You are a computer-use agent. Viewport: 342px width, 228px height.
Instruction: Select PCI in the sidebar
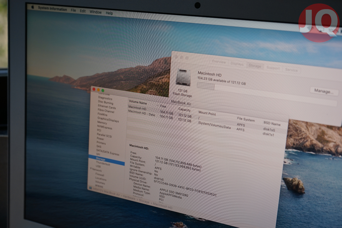[99, 130]
